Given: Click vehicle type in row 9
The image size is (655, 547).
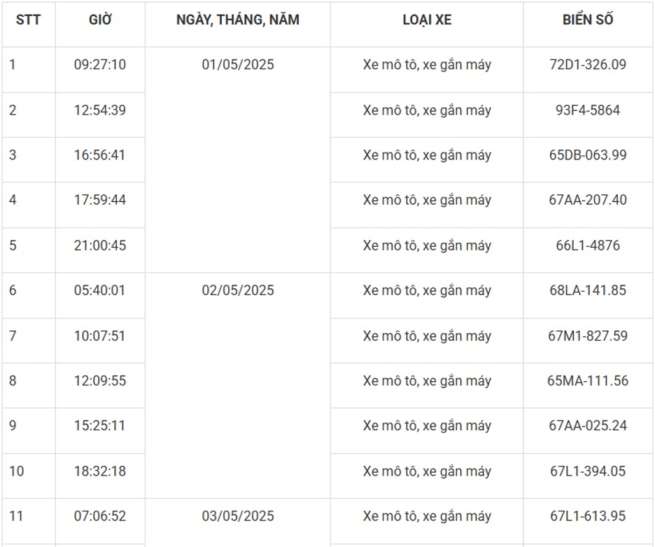Looking at the screenshot, I should pyautogui.click(x=427, y=426).
